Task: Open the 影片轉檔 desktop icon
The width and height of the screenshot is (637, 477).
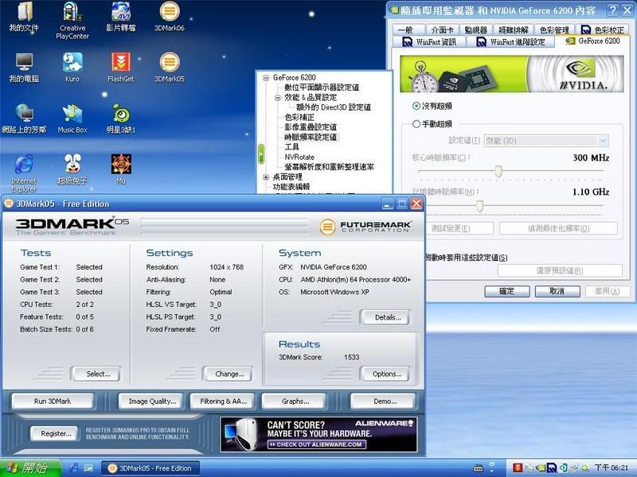Action: pos(121,17)
